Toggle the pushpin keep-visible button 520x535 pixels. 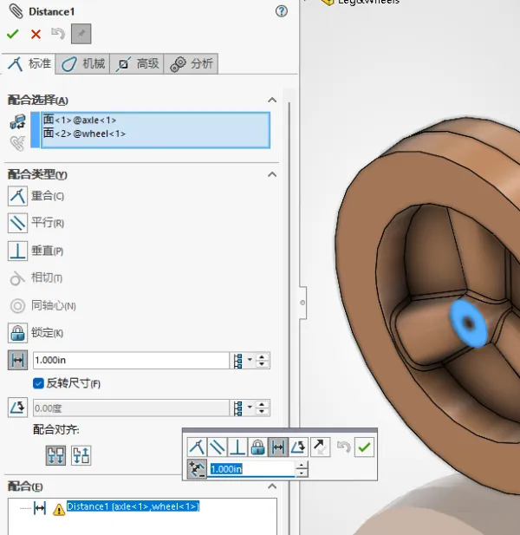click(x=81, y=34)
